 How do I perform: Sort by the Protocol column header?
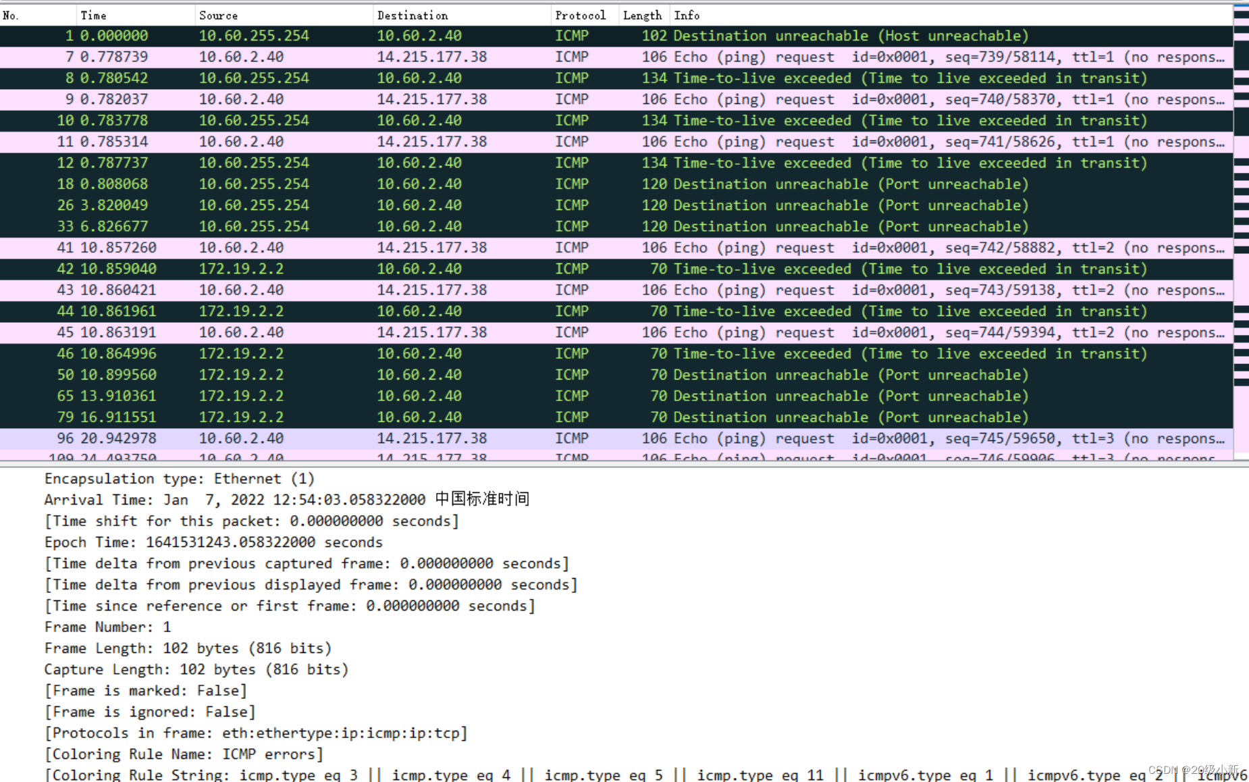585,15
